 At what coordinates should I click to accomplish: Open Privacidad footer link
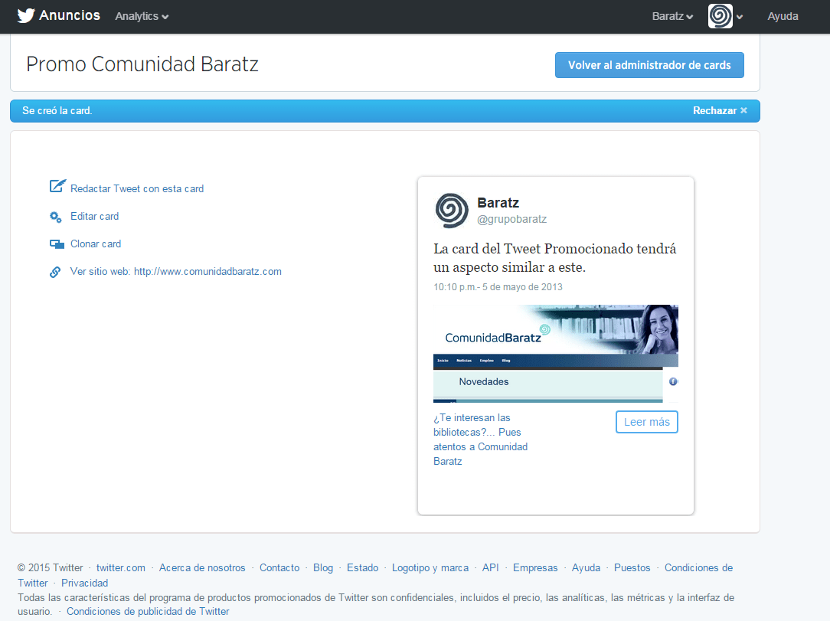85,583
